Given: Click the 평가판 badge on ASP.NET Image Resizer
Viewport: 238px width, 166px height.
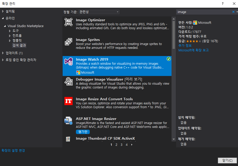Looking at the screenshot, I should pyautogui.click(x=83, y=132).
